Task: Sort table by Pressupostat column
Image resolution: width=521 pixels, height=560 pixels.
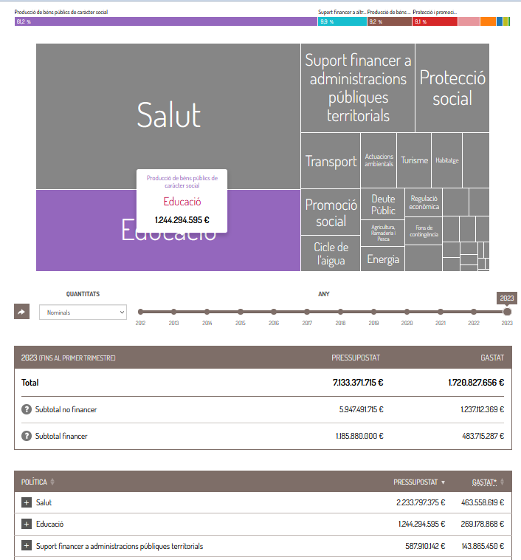Action: click(419, 482)
